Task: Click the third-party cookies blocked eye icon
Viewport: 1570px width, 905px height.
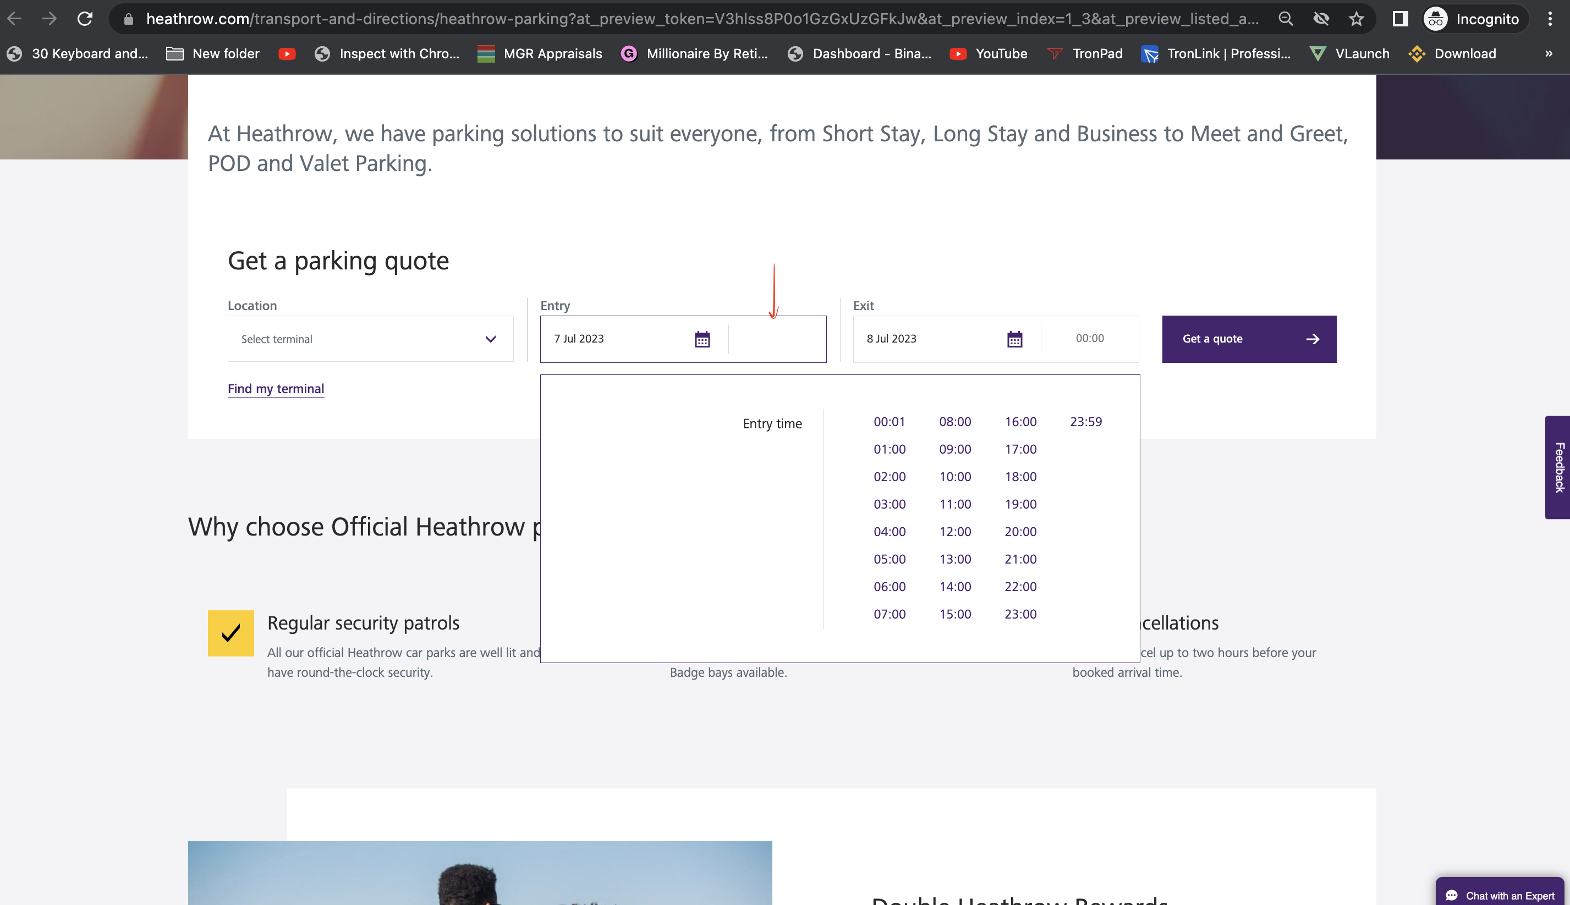Action: [x=1321, y=19]
